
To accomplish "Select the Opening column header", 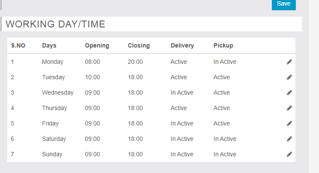I will click(x=97, y=45).
